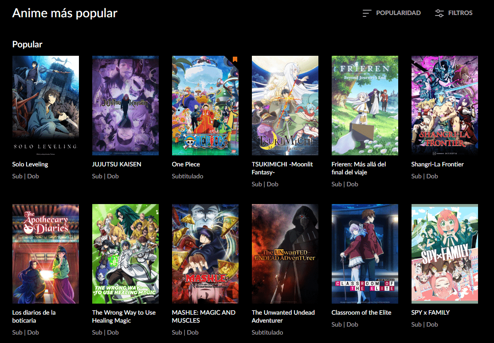Open the 'Frieren: Más allá del final del viaje' title

pos(359,168)
